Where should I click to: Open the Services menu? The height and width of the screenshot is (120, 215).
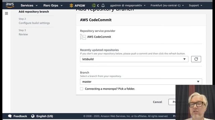[x=29, y=5]
